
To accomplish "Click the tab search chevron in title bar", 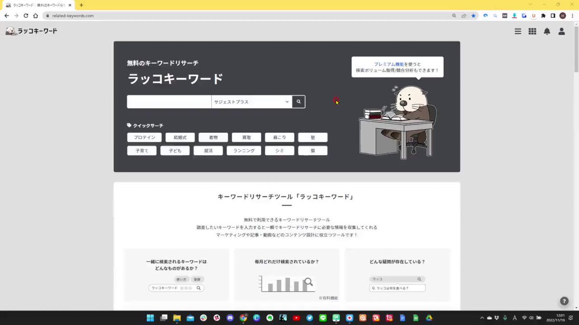I will pyautogui.click(x=530, y=4).
